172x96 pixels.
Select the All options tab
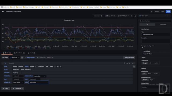coord(147,25)
